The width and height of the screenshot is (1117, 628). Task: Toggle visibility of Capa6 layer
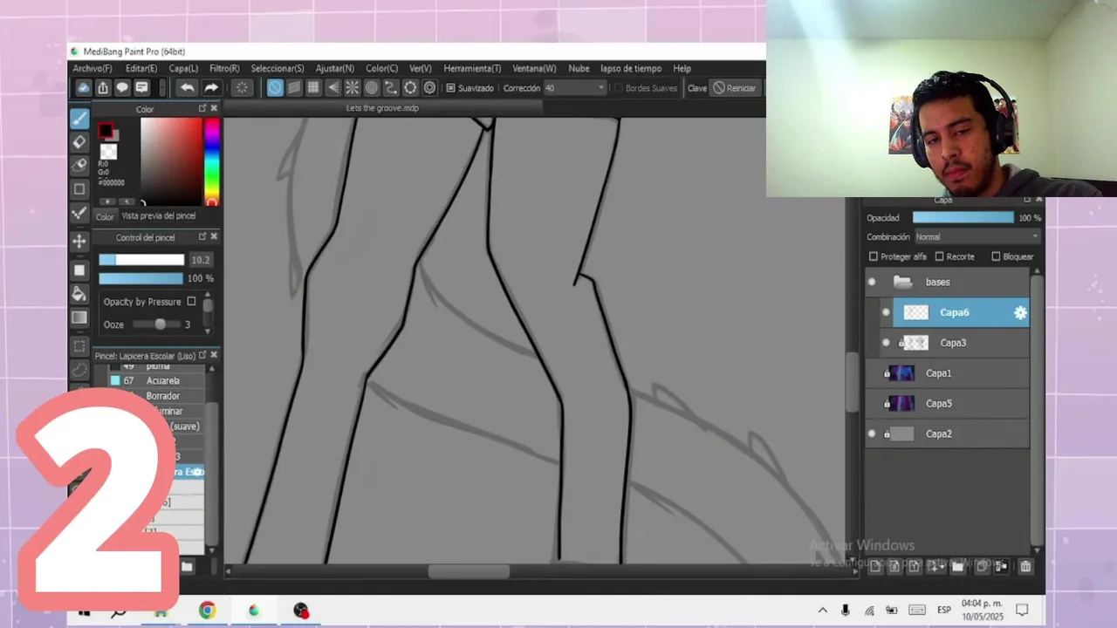(x=886, y=312)
